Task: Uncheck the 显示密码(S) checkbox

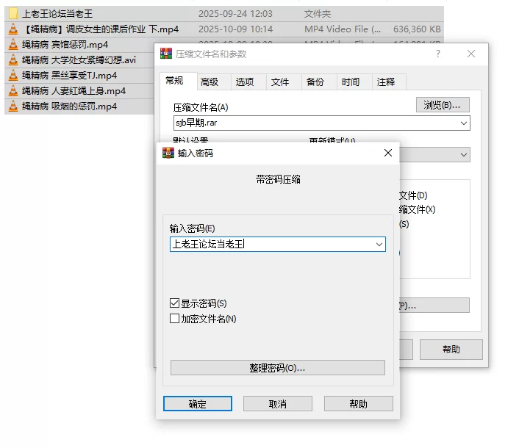Action: pyautogui.click(x=174, y=303)
